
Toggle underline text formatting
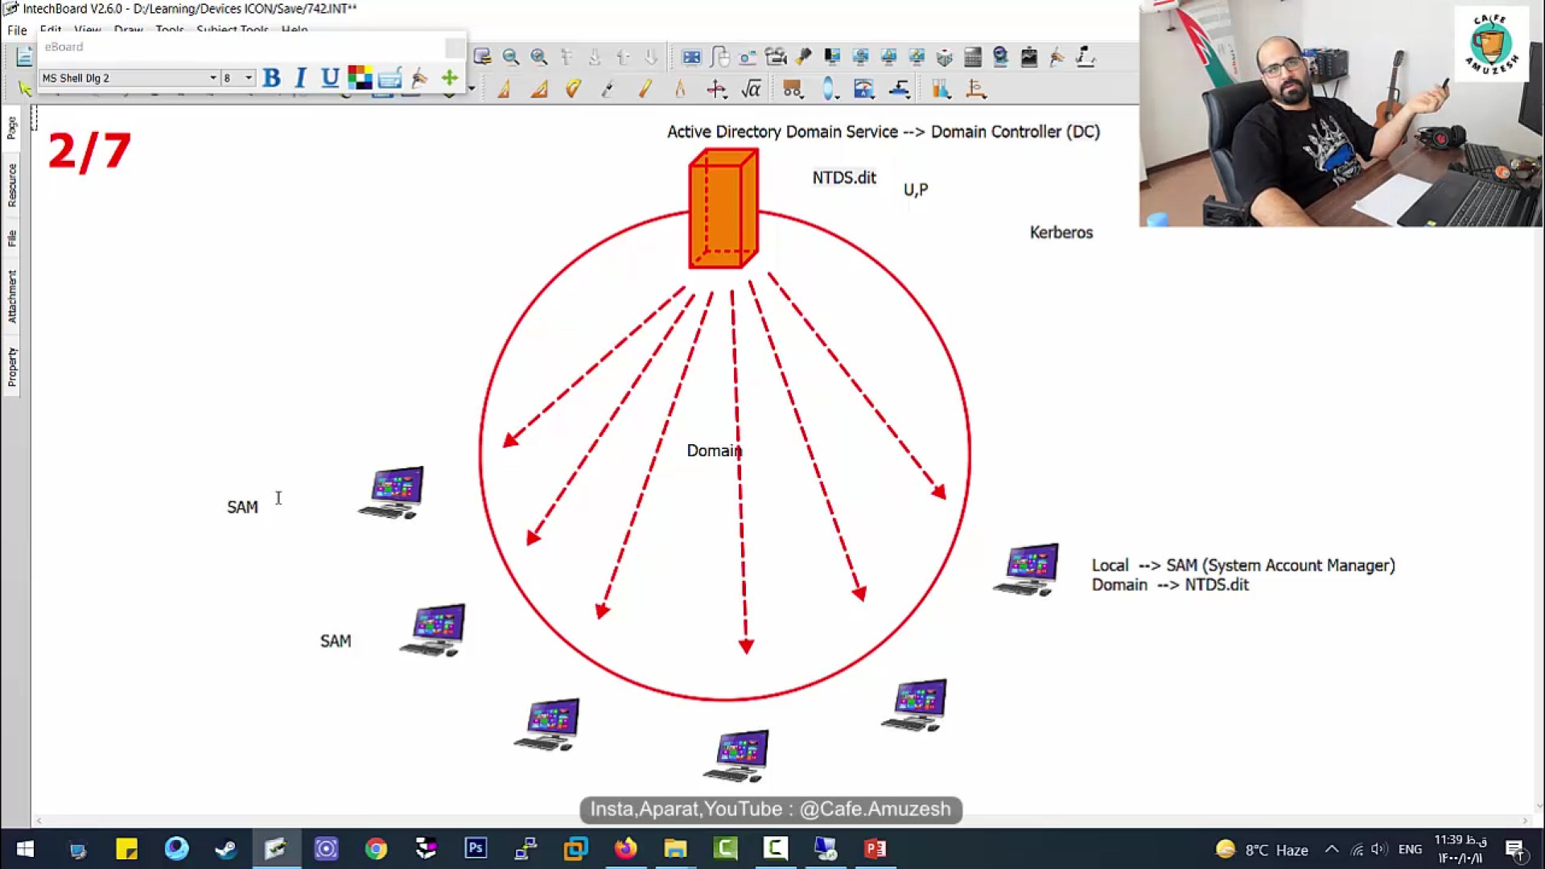(329, 78)
